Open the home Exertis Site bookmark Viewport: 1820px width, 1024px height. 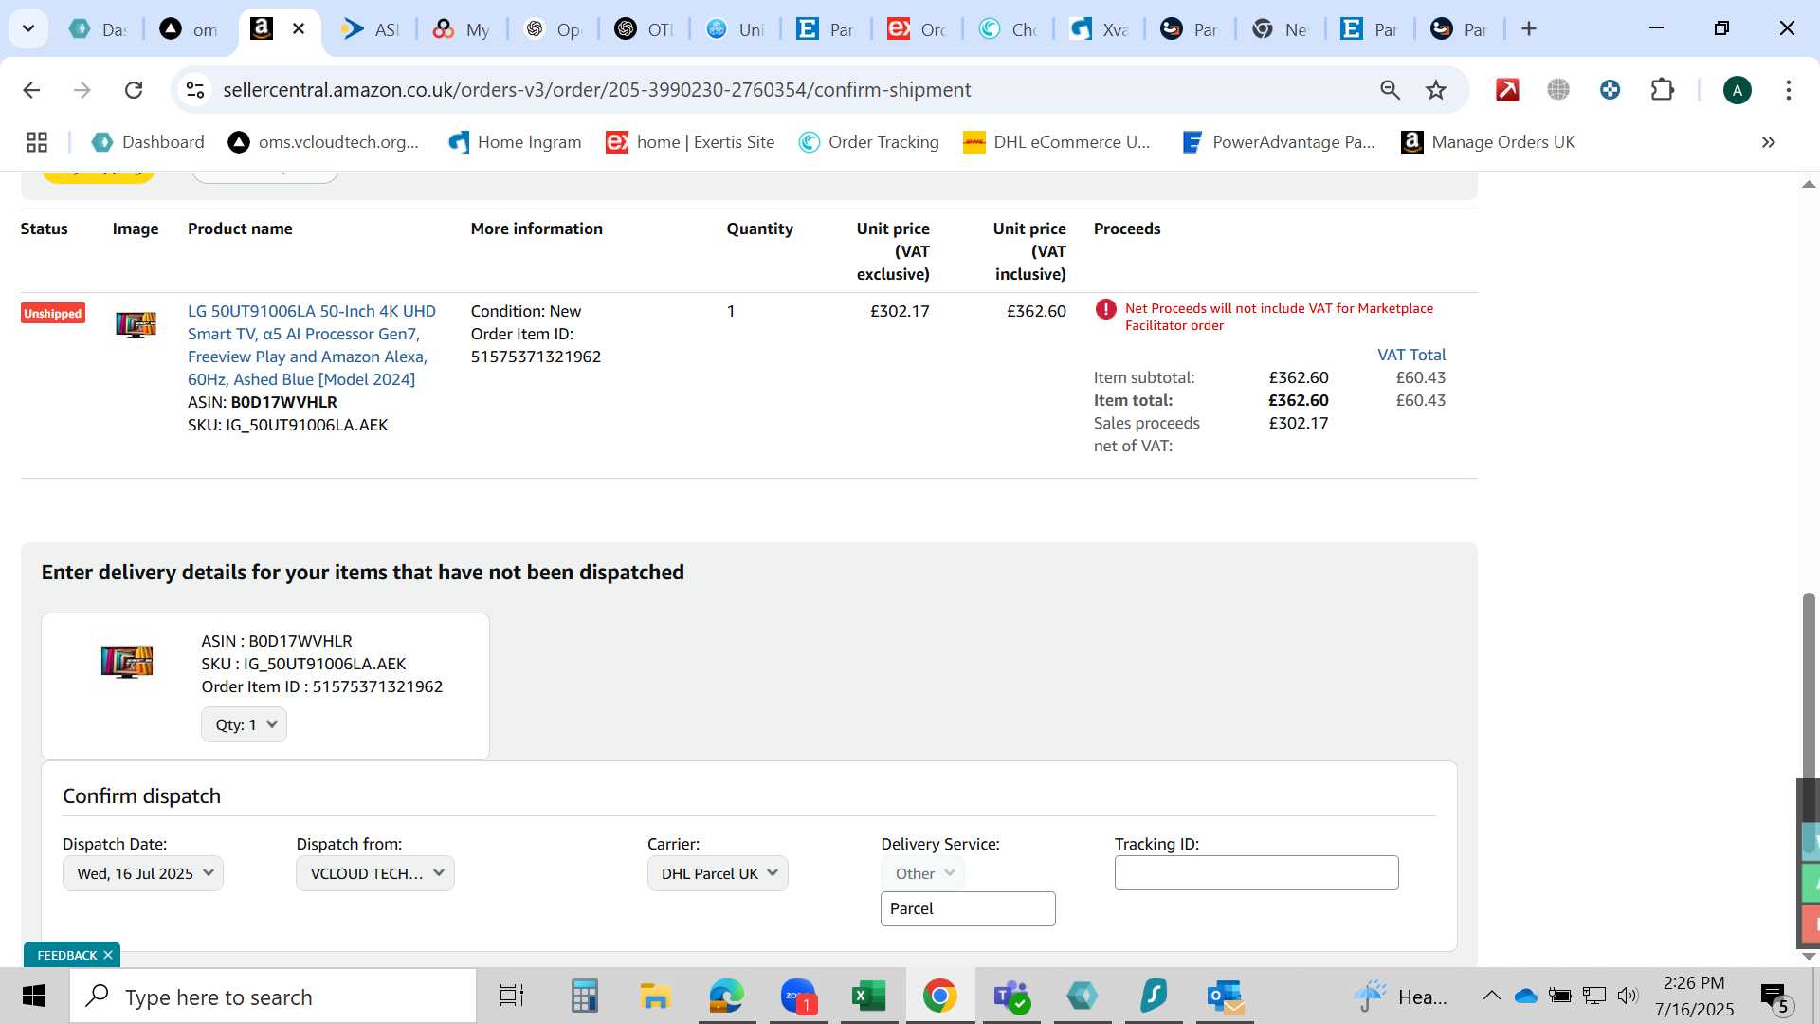690,142
